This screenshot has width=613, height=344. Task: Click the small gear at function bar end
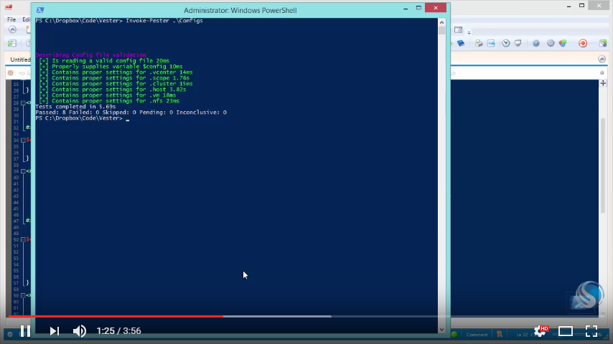[x=602, y=73]
